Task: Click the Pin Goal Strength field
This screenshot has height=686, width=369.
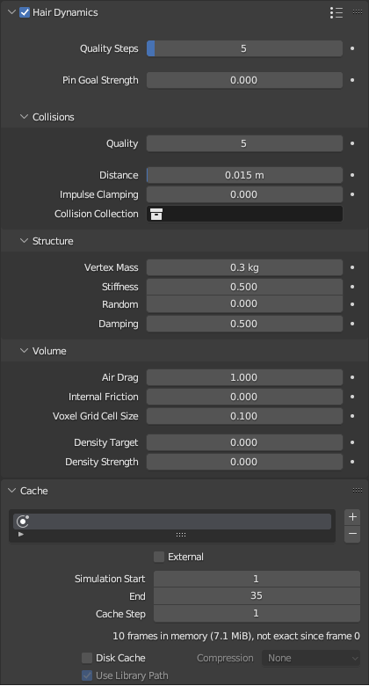Action: point(244,81)
